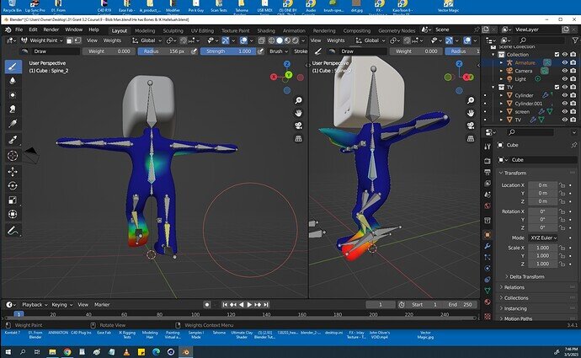
Task: Open the XYZ Euler rotation mode dropdown
Action: pyautogui.click(x=543, y=238)
